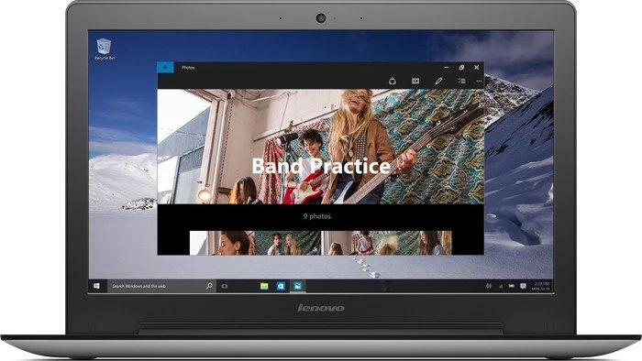
Task: Open the three-dot more options menu
Action: click(479, 81)
